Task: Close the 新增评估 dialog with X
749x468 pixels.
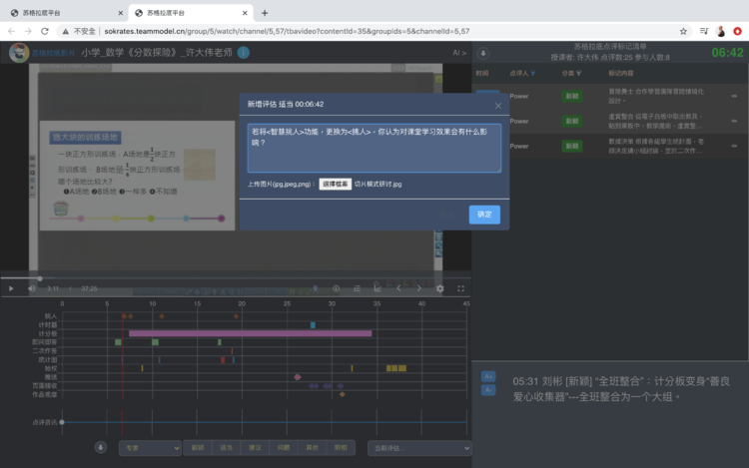Action: 498,105
